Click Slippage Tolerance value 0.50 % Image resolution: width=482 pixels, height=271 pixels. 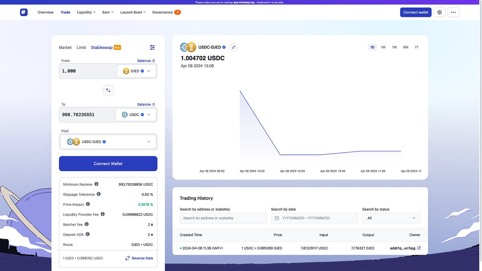(x=147, y=195)
